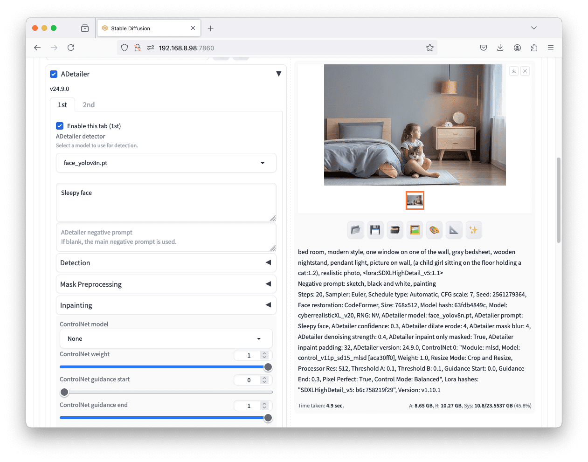Send image to extras via triangle ruler icon
The width and height of the screenshot is (588, 462).
click(454, 230)
